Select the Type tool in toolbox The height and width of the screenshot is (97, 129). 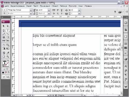tap(8, 30)
